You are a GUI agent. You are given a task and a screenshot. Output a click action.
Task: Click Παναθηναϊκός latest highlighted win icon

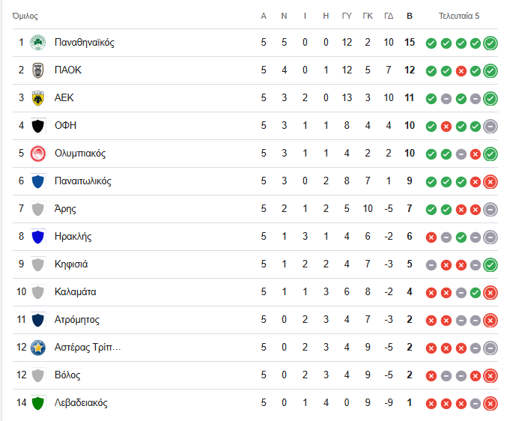point(491,43)
